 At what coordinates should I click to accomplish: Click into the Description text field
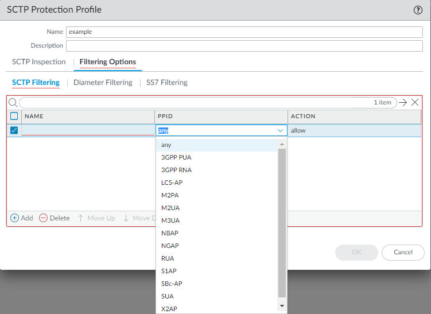(244, 45)
